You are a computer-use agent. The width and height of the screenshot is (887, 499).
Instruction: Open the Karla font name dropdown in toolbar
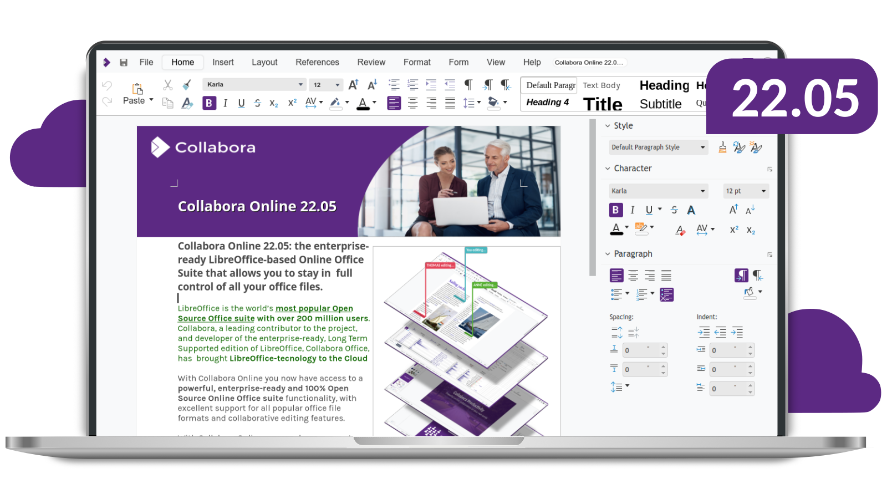coord(300,85)
